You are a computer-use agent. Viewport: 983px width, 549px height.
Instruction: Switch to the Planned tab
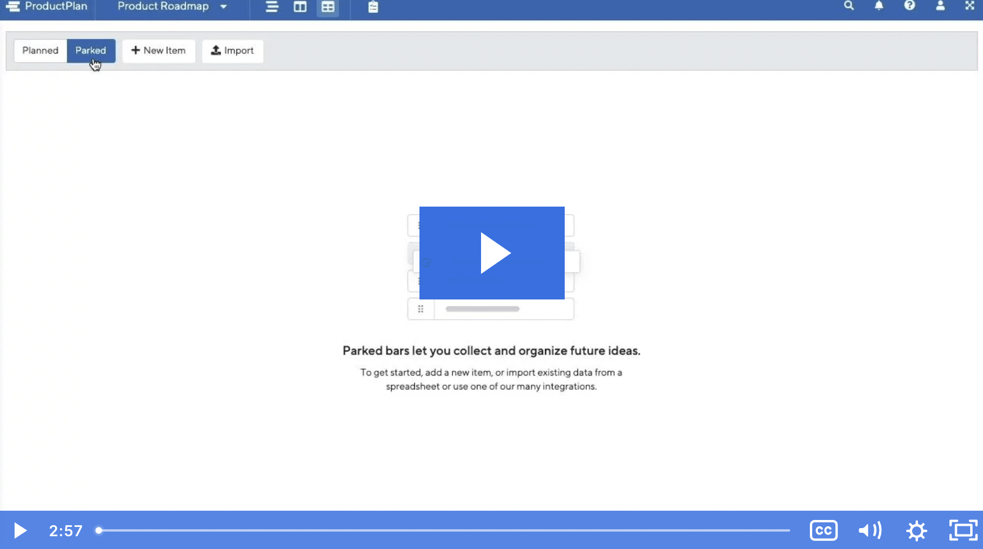[41, 50]
